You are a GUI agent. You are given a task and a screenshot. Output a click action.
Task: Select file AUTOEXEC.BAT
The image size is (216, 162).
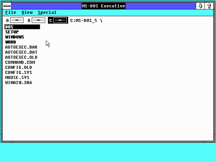point(21,52)
